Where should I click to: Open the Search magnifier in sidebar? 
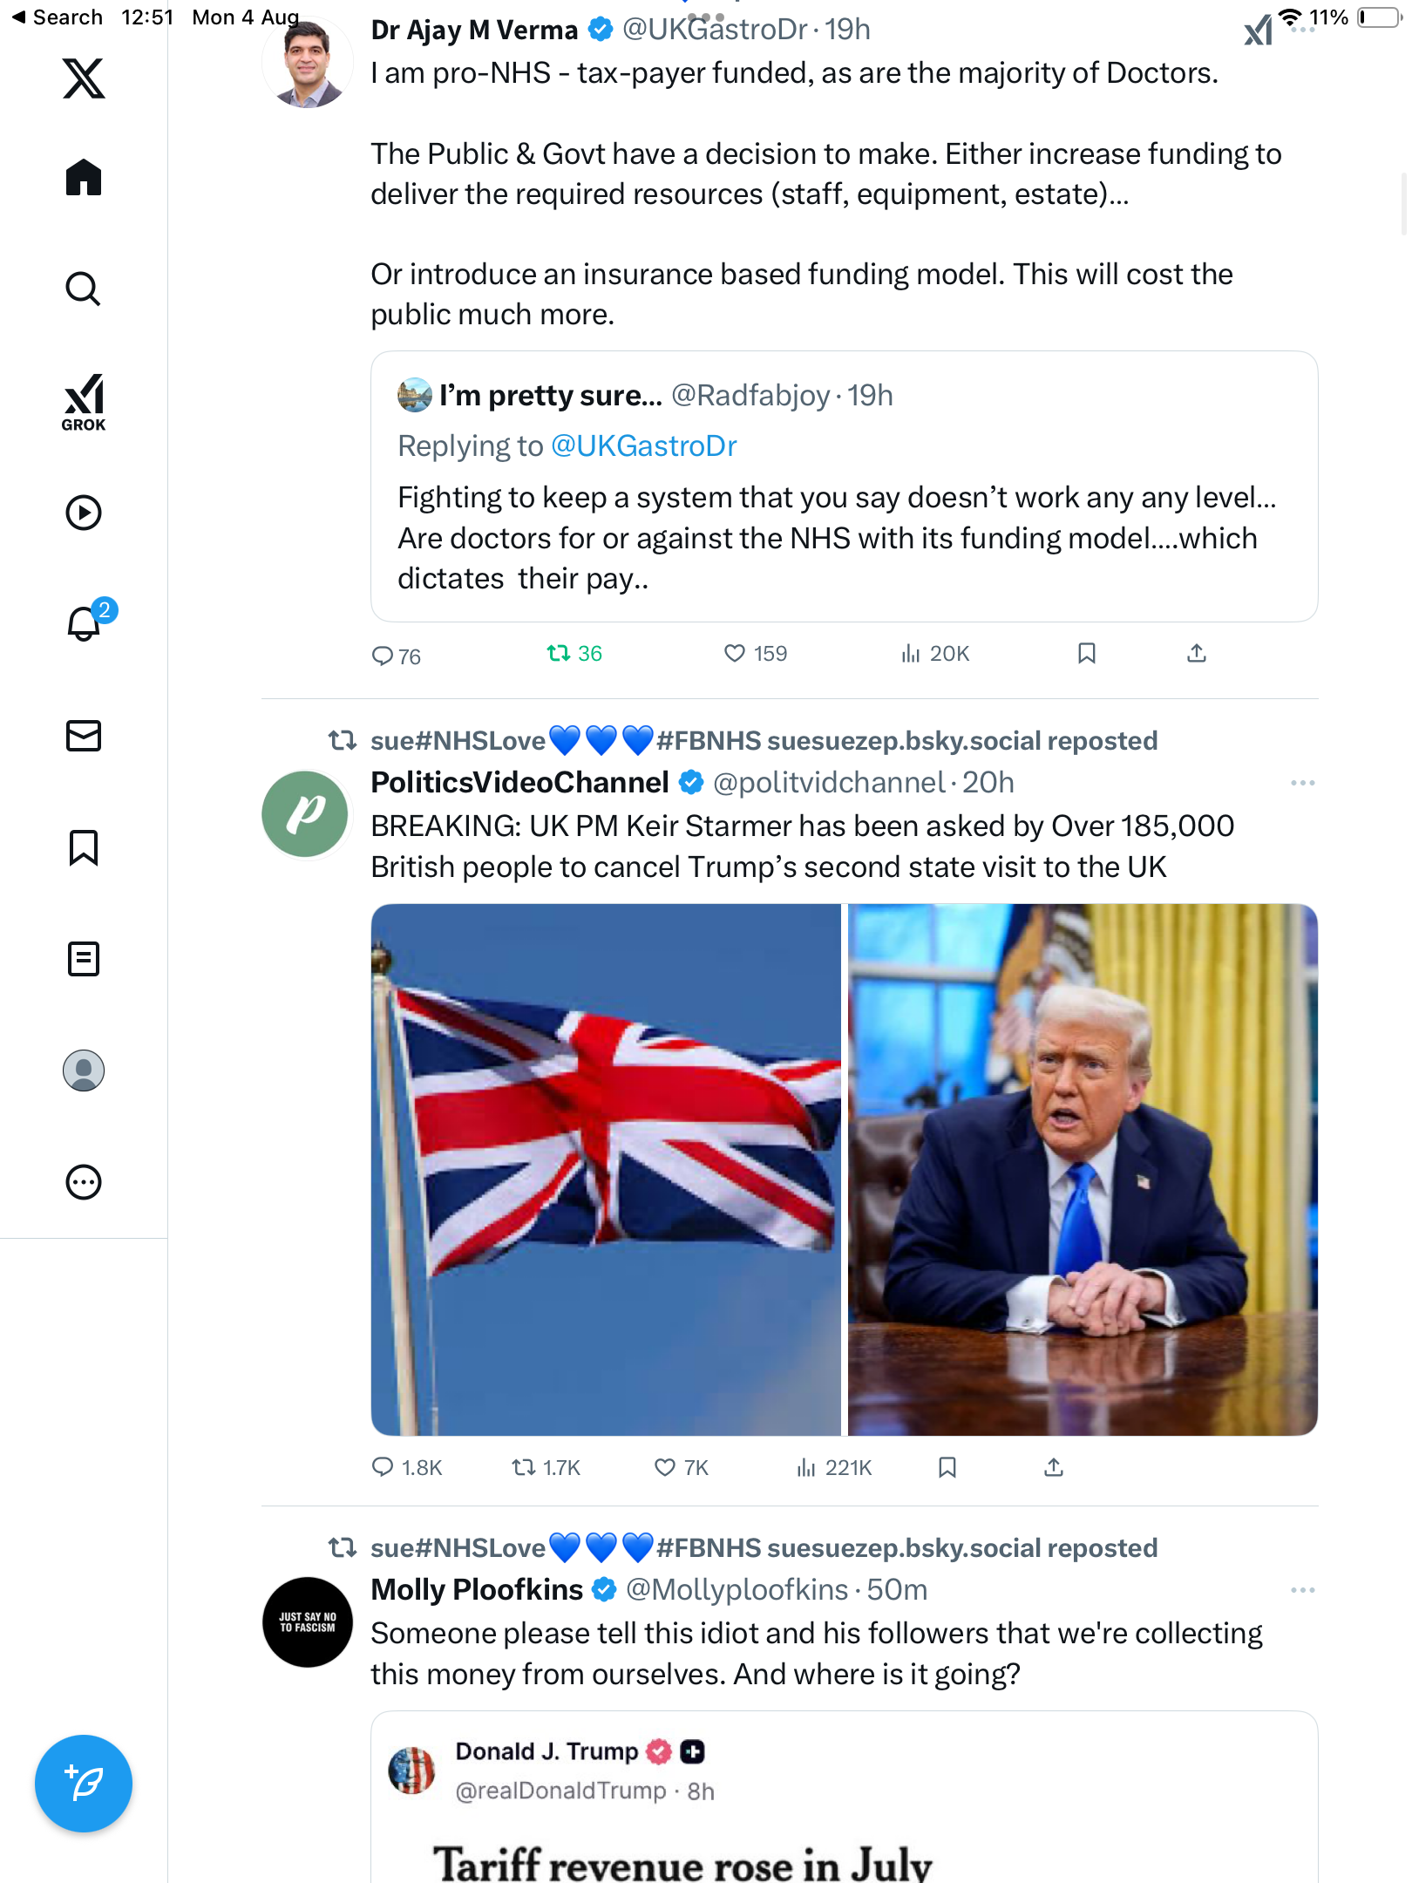click(x=84, y=289)
